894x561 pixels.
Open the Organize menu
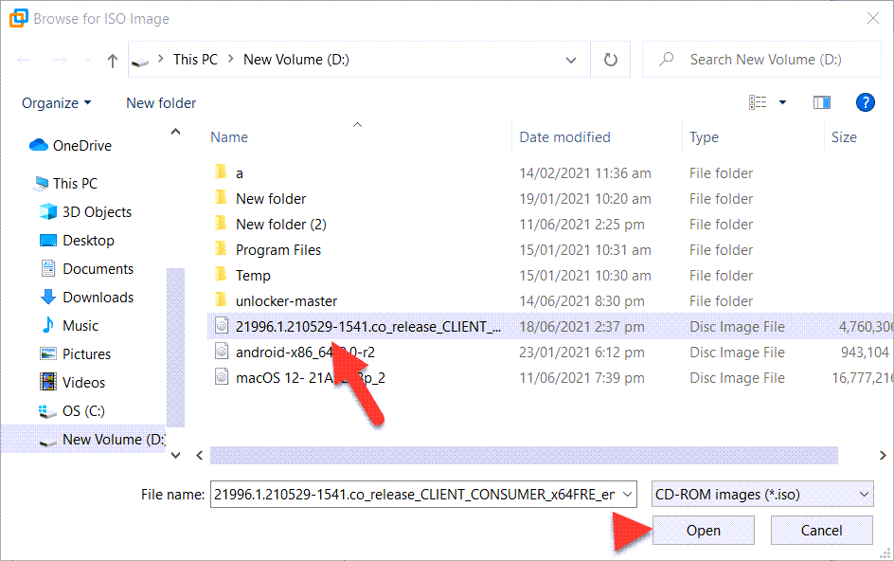(57, 102)
